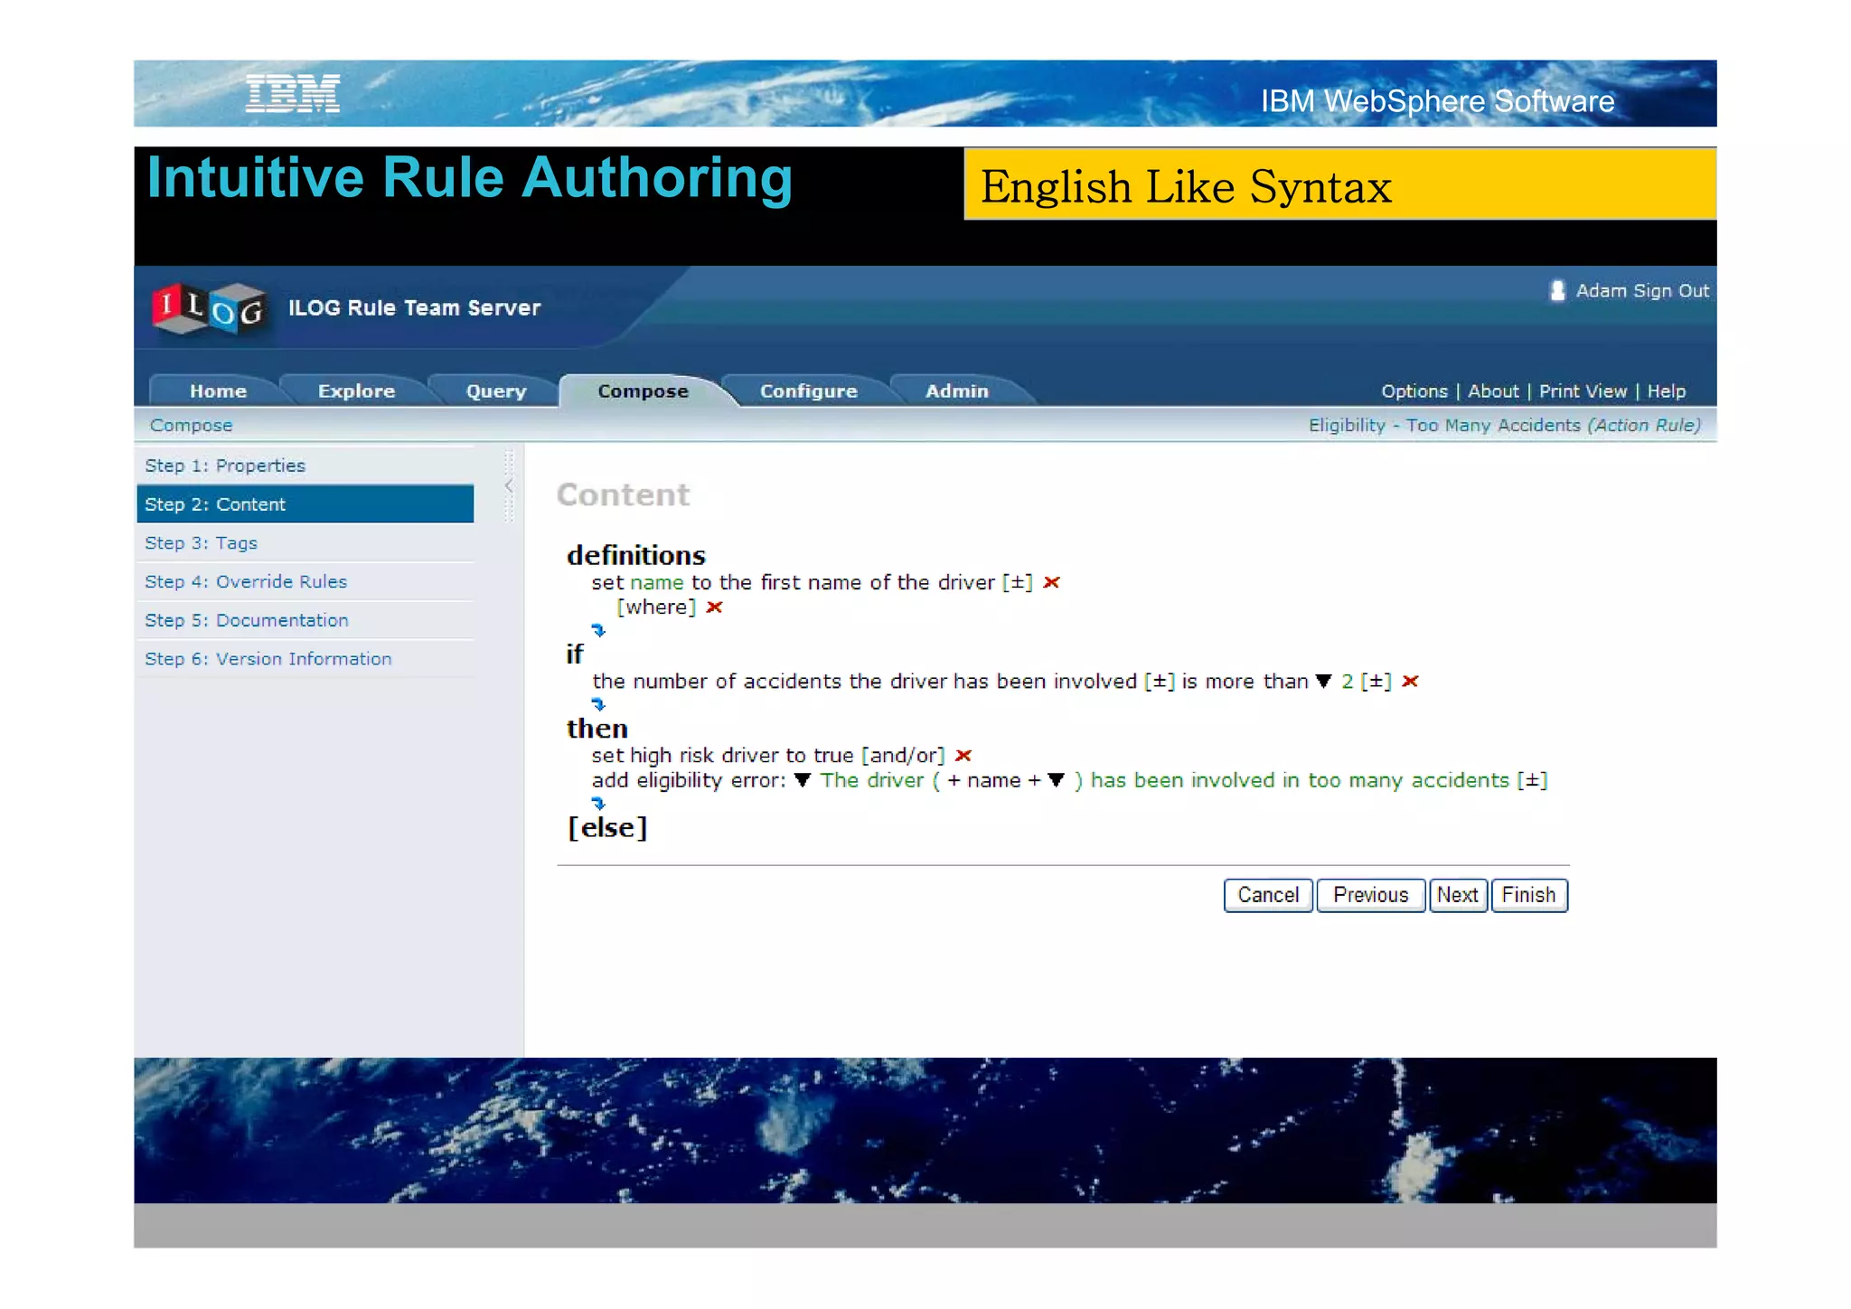This screenshot has height=1309, width=1851.
Task: Open the Options link
Action: [1414, 391]
